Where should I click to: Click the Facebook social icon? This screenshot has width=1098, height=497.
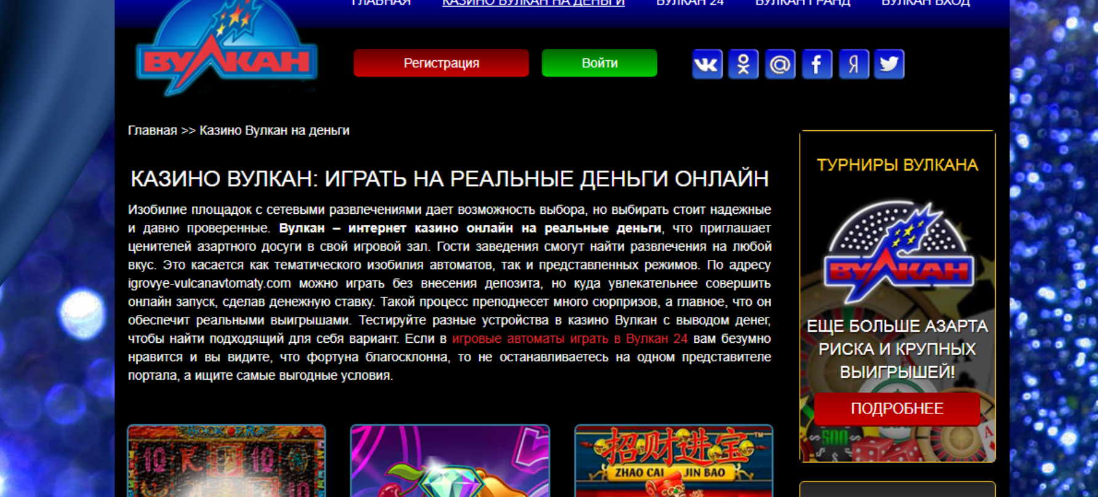pos(817,64)
